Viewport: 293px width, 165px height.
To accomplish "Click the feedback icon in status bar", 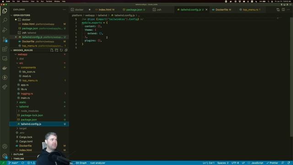I will 283,163.
